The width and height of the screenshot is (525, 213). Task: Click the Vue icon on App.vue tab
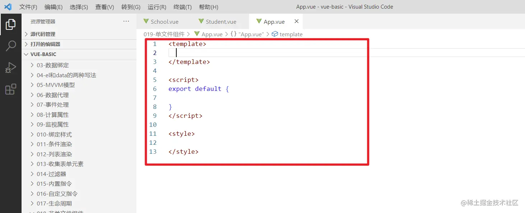pyautogui.click(x=259, y=22)
